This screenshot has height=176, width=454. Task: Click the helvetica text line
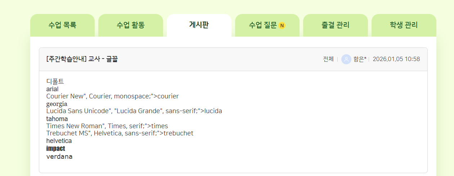(59, 141)
